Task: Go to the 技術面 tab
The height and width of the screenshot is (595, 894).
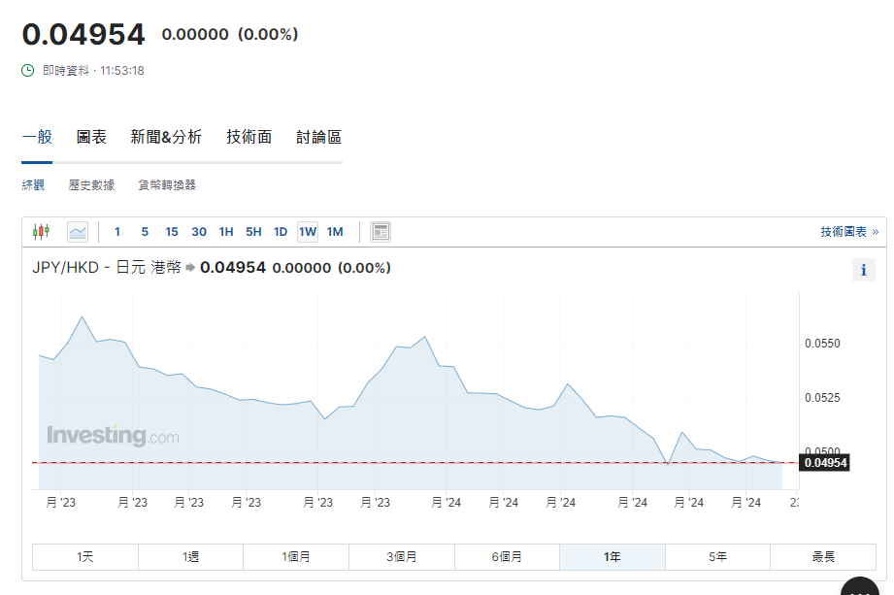Action: (249, 137)
